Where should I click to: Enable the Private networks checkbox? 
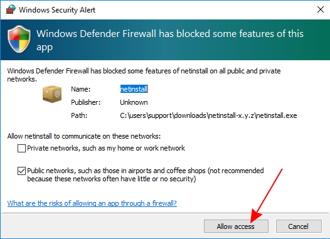[21, 148]
